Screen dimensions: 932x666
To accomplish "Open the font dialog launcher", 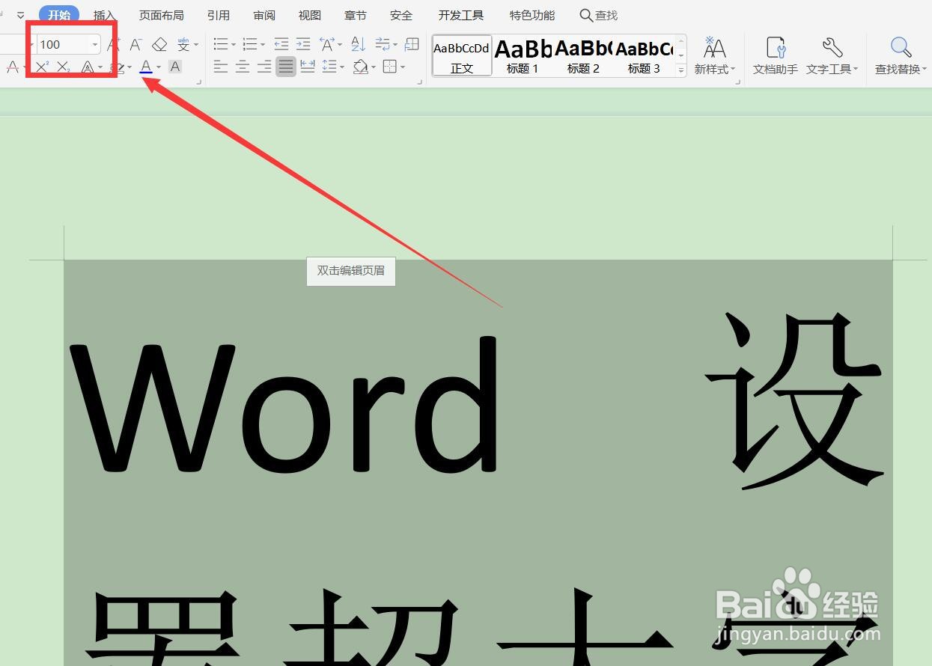I will [199, 82].
